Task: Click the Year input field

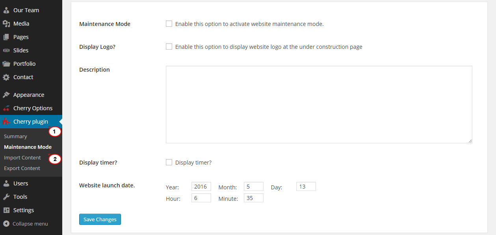Action: (201, 187)
